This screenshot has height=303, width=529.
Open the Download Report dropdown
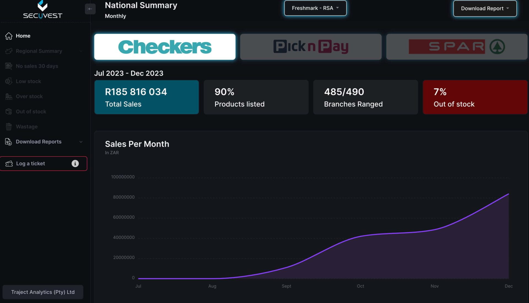pos(485,9)
